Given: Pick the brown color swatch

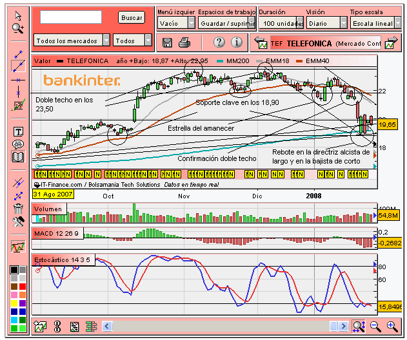Looking at the screenshot, I should coord(14,287).
